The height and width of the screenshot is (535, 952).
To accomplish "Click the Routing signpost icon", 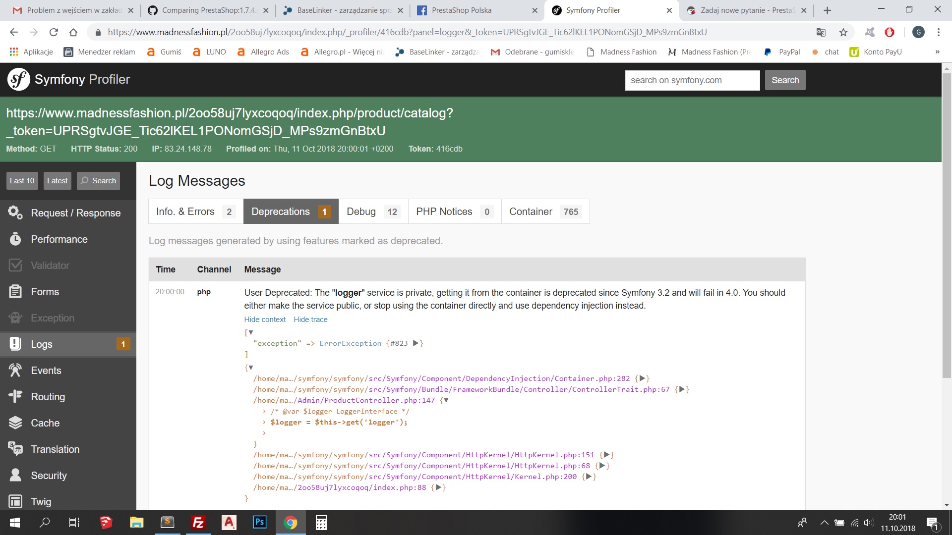I will 15,397.
